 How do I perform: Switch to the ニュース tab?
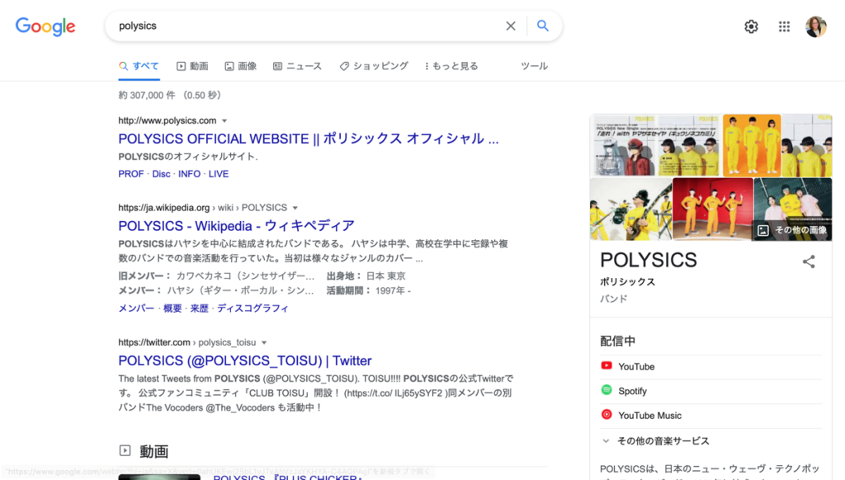[x=297, y=66]
